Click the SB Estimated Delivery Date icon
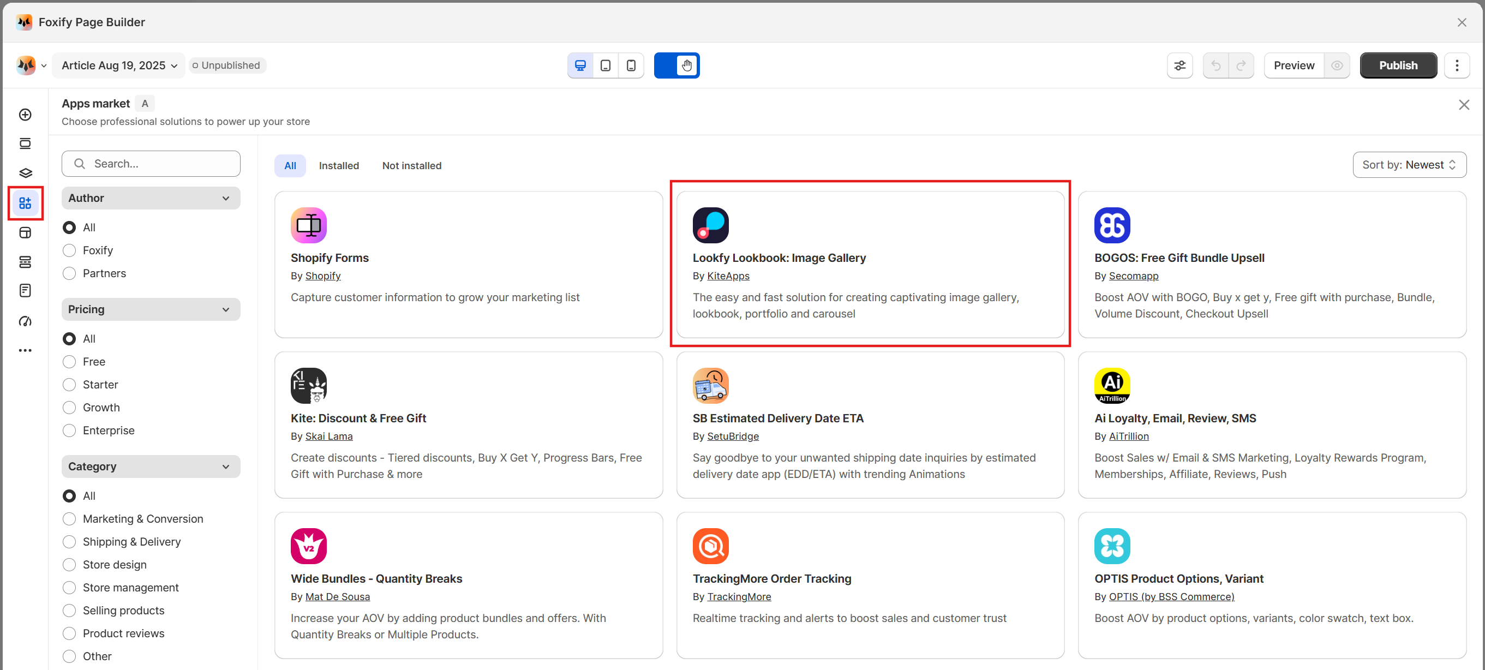Image resolution: width=1485 pixels, height=670 pixels. coord(710,386)
